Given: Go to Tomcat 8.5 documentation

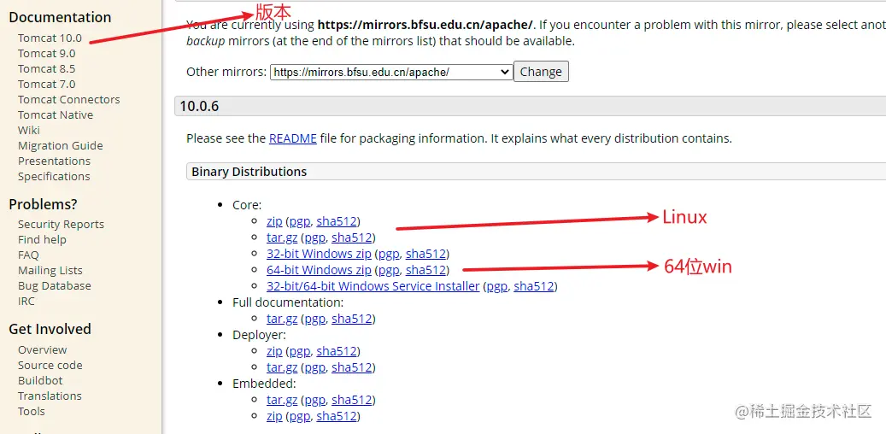Looking at the screenshot, I should (x=46, y=69).
